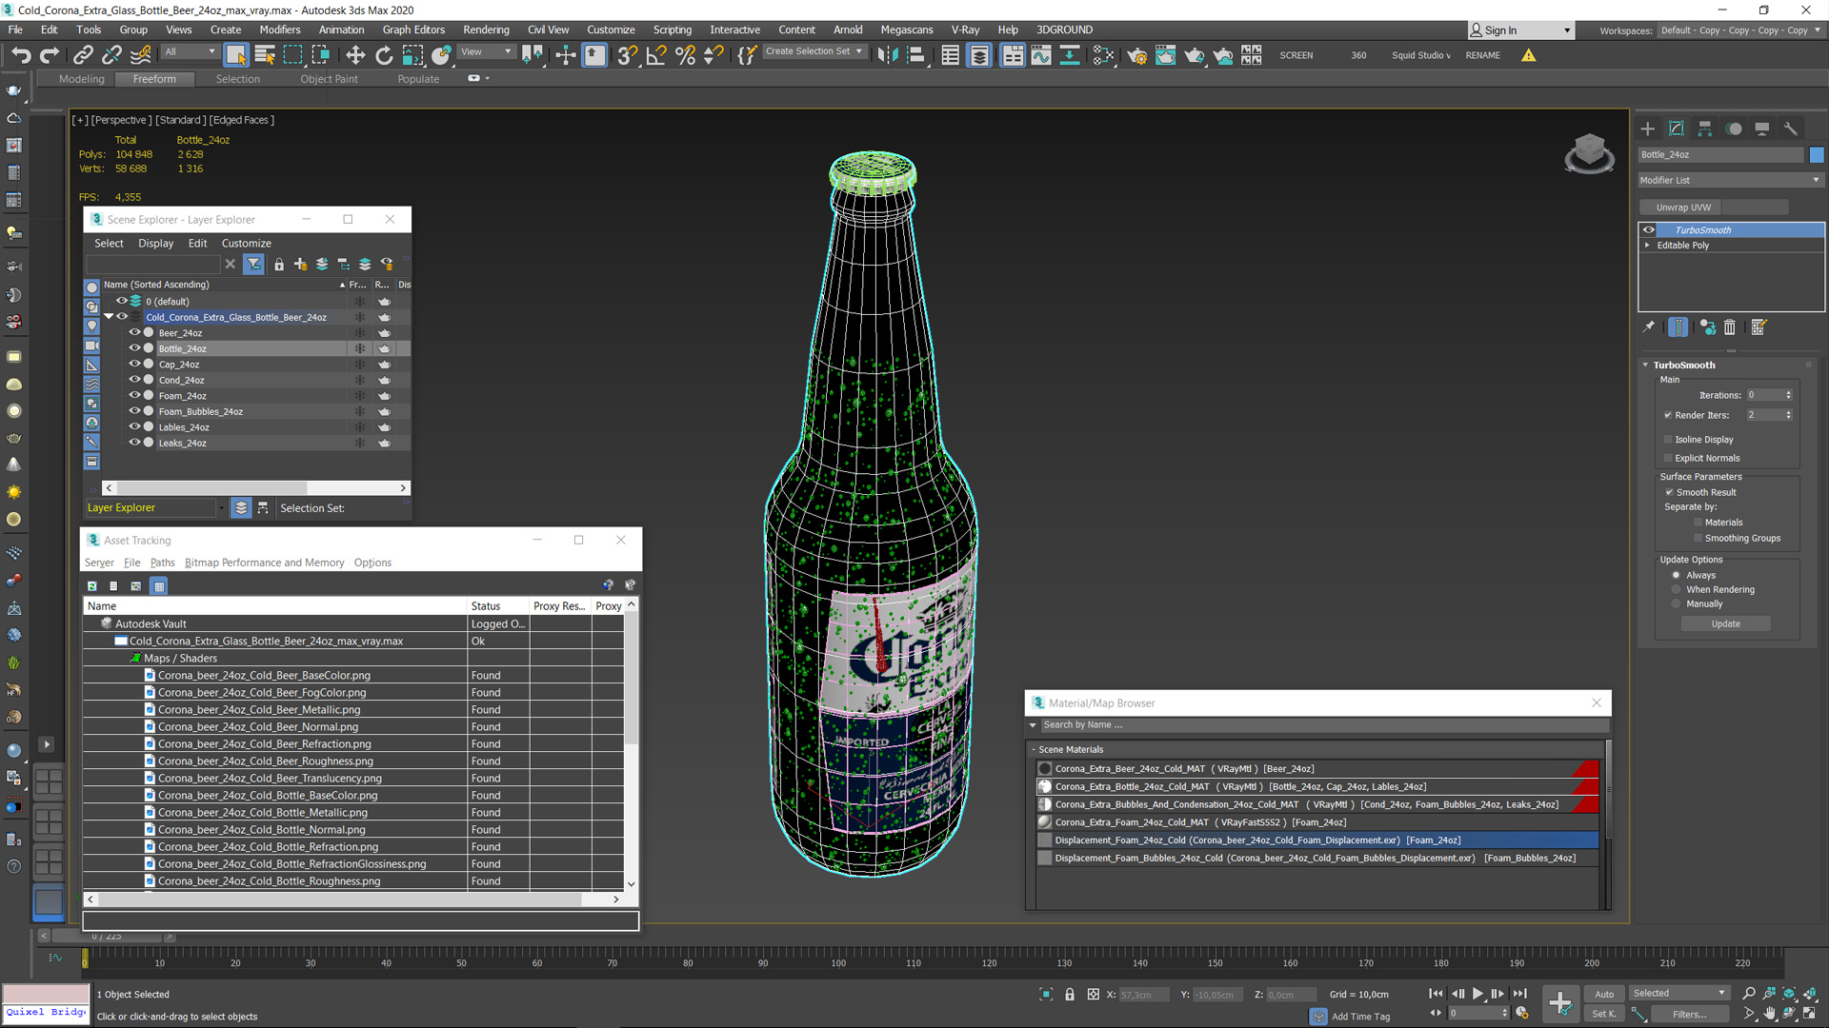
Task: Check Separate by Smoothing Groups
Action: (x=1698, y=538)
